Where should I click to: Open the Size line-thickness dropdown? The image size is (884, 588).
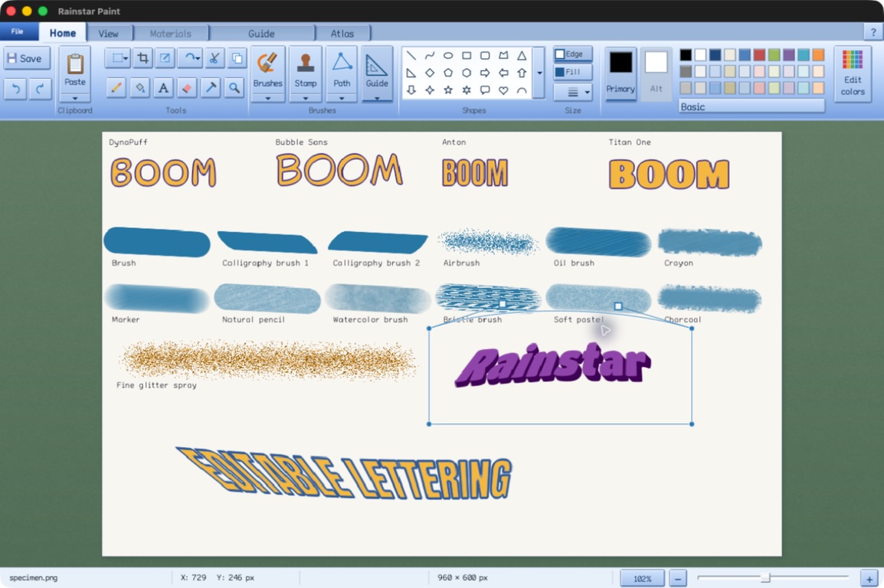(x=573, y=92)
